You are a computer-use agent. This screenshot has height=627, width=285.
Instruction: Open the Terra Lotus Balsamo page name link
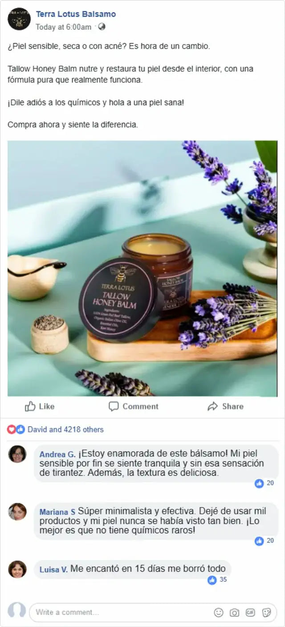point(76,14)
